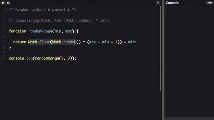214x120 pixels.
Task: Click the commented console.log line 3
Action: pos(60,20)
